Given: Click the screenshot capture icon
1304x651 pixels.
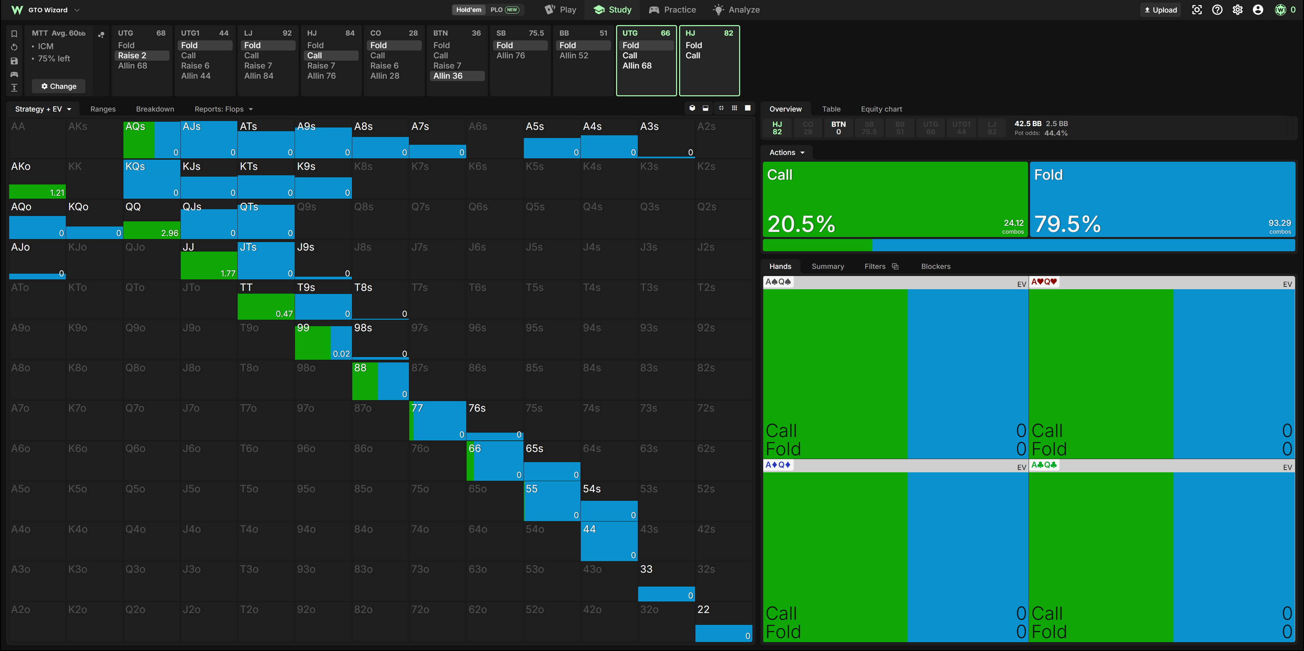Looking at the screenshot, I should pyautogui.click(x=1197, y=9).
